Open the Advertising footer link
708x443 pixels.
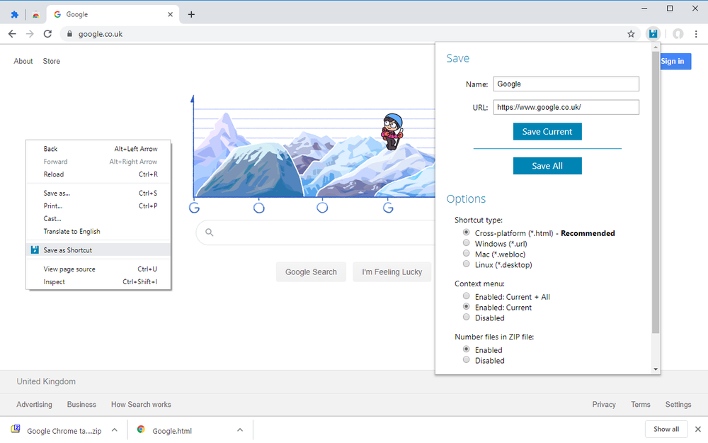pyautogui.click(x=34, y=405)
